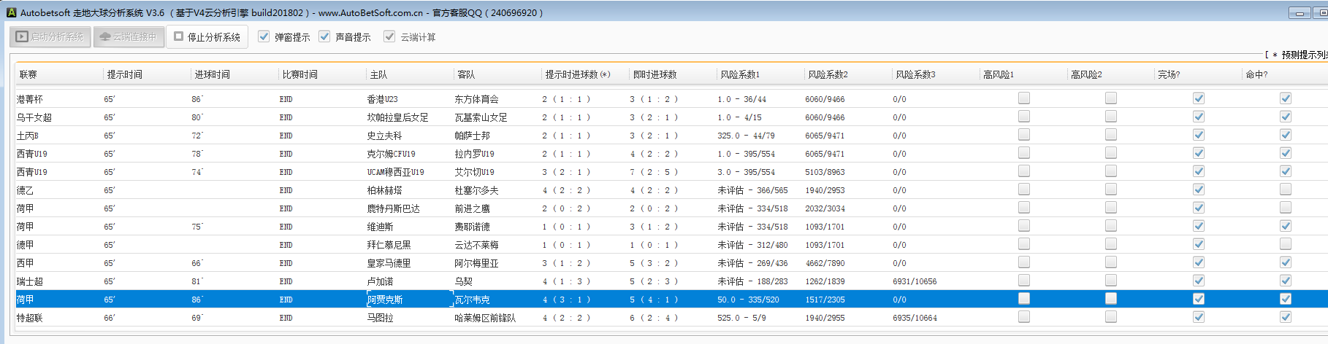Uncheck 完场? box for the 马图拉 row
1328x344 pixels.
[x=1199, y=317]
